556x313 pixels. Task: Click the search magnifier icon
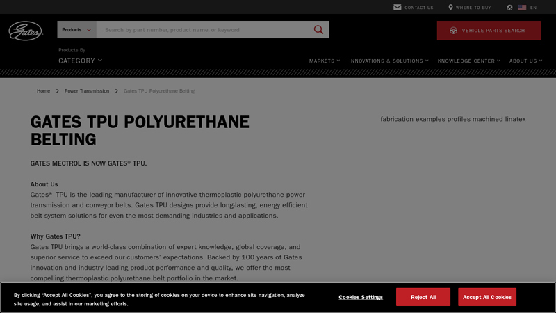[318, 30]
